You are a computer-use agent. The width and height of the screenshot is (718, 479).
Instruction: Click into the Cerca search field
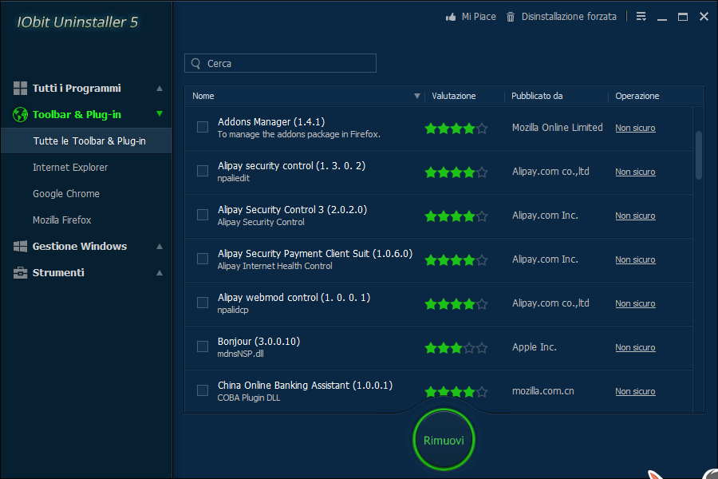tap(280, 63)
